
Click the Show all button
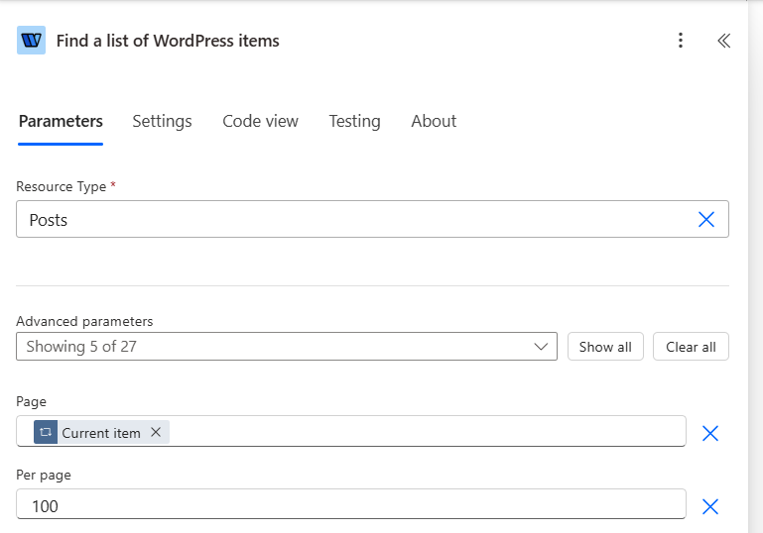tap(605, 347)
